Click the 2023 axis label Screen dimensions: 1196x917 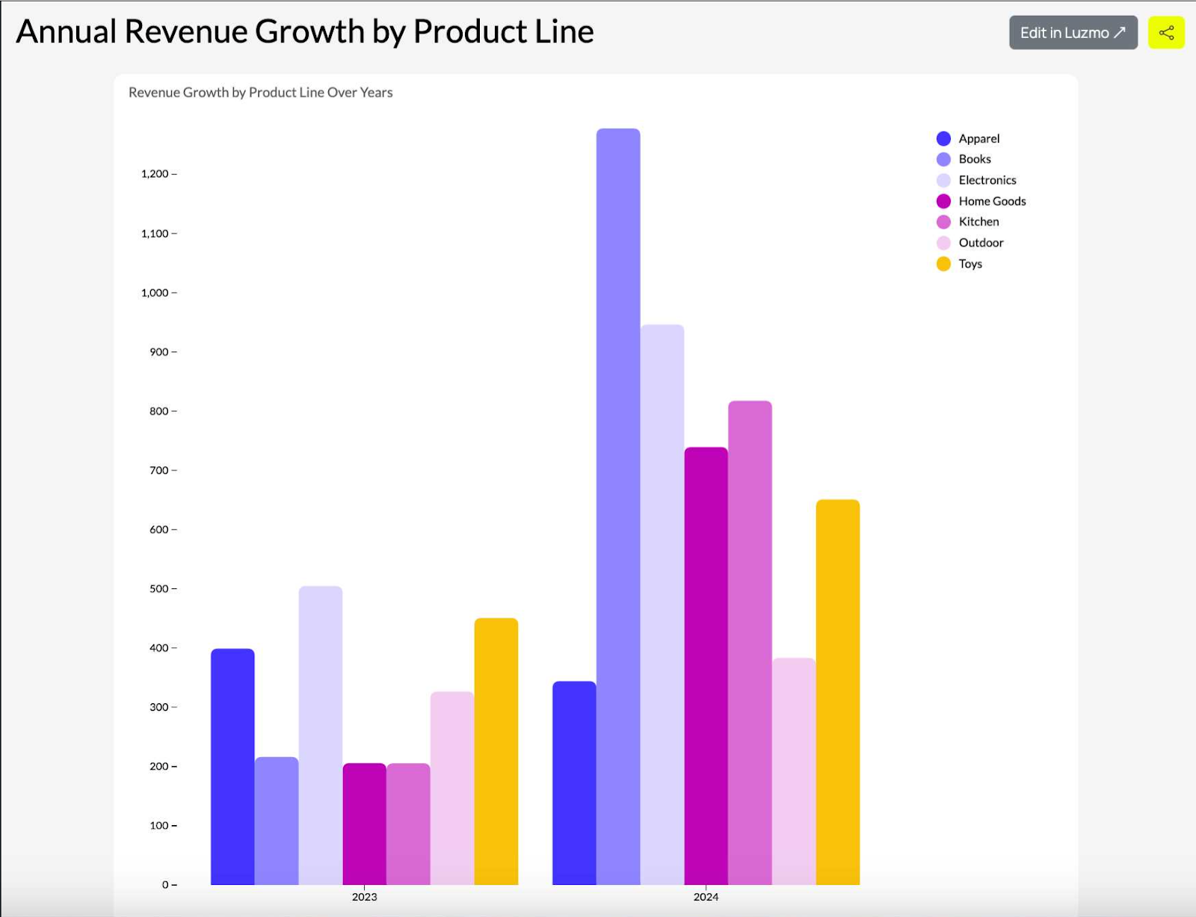click(x=364, y=898)
